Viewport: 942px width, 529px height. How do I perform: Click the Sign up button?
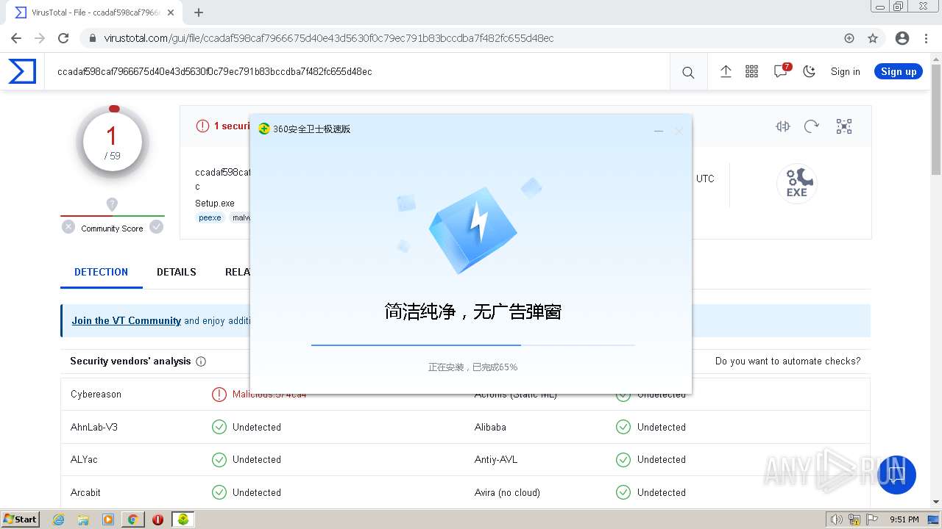tap(899, 71)
